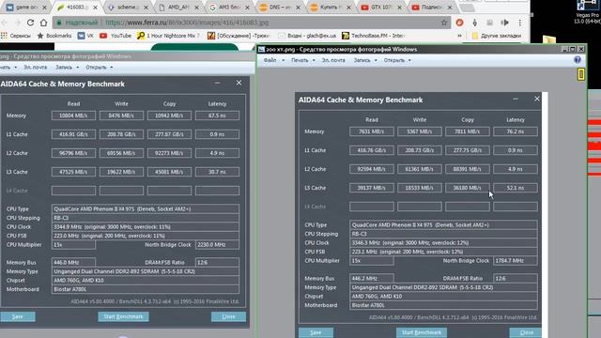
Task: Switch to the Подписки YouTube tab
Action: point(432,7)
